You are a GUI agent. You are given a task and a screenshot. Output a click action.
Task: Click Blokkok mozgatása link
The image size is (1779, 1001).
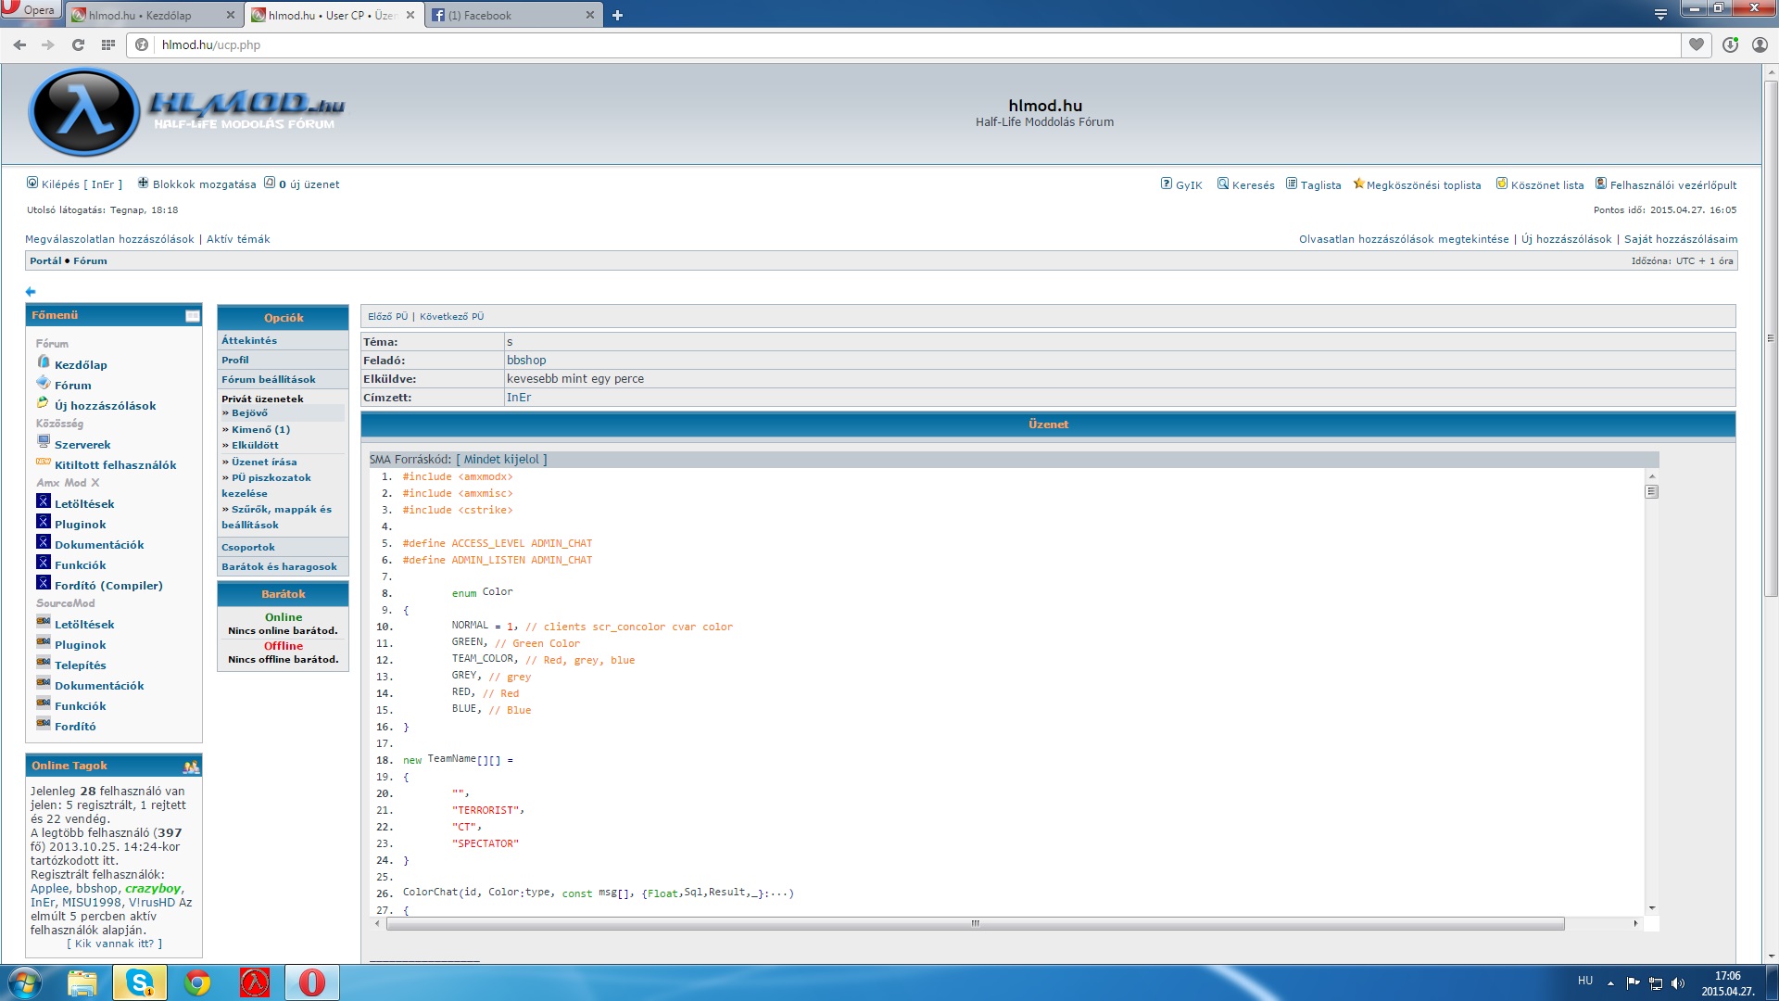[204, 184]
